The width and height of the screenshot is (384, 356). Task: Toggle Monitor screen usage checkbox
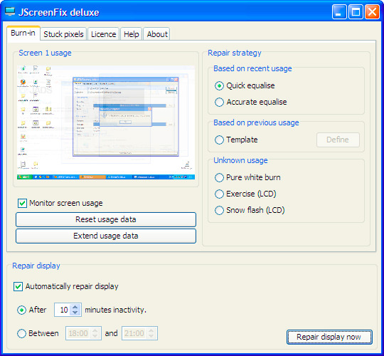coord(22,203)
